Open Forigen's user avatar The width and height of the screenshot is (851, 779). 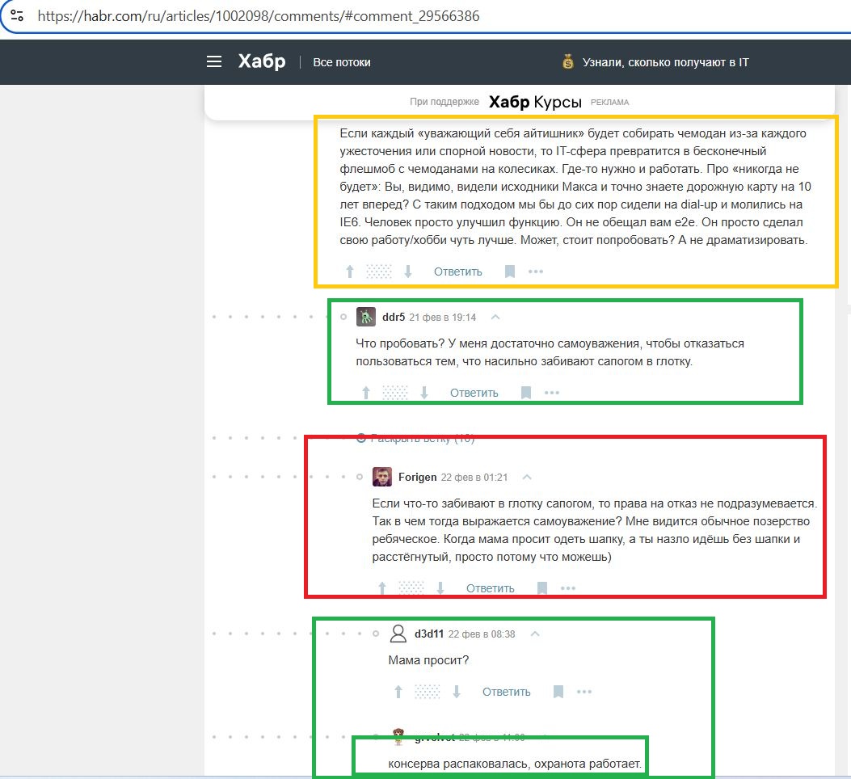point(382,477)
